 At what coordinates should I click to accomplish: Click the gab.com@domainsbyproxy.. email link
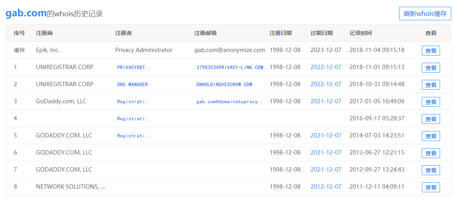[229, 102]
